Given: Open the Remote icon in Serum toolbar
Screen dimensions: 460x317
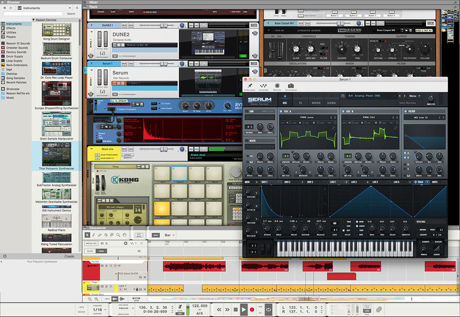Looking at the screenshot, I should point(277,86).
